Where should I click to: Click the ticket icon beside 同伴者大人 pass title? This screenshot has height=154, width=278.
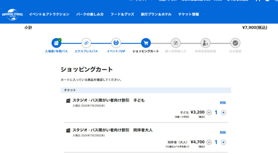click(68, 130)
